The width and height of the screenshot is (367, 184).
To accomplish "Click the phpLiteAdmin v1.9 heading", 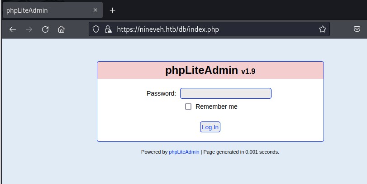I will coord(210,70).
